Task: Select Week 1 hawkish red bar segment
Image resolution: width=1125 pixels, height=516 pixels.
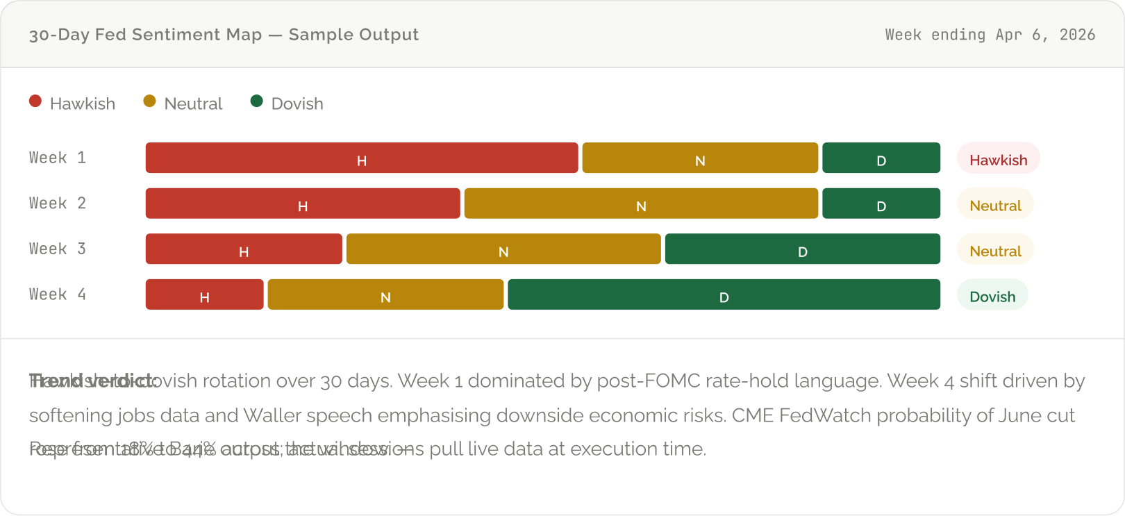Action: (x=361, y=158)
